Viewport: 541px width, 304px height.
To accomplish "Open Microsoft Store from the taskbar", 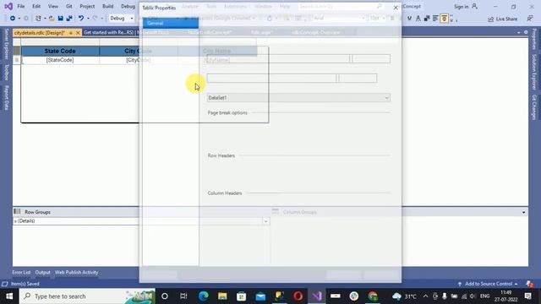I will [x=242, y=296].
